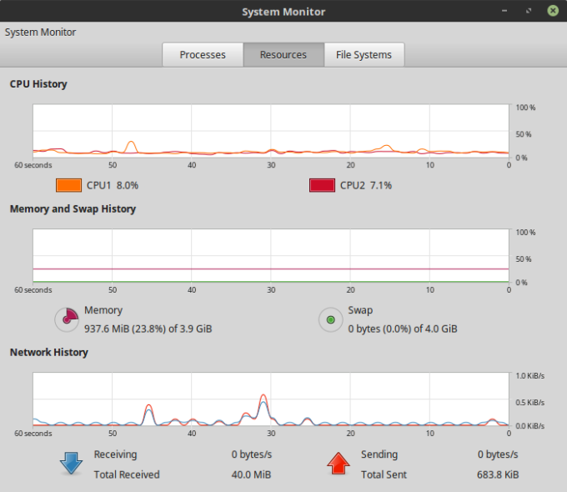Select the Resources tab

283,55
